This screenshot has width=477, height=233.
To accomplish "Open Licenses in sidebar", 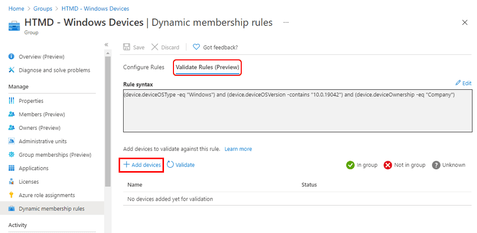I will [x=29, y=182].
